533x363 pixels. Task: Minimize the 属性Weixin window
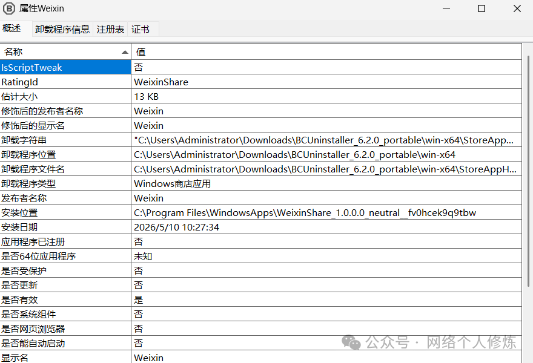click(446, 8)
